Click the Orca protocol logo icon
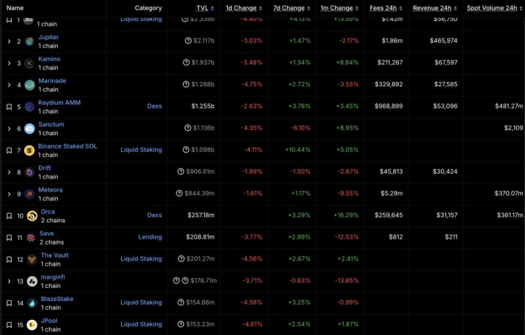The height and width of the screenshot is (335, 525). click(32, 216)
